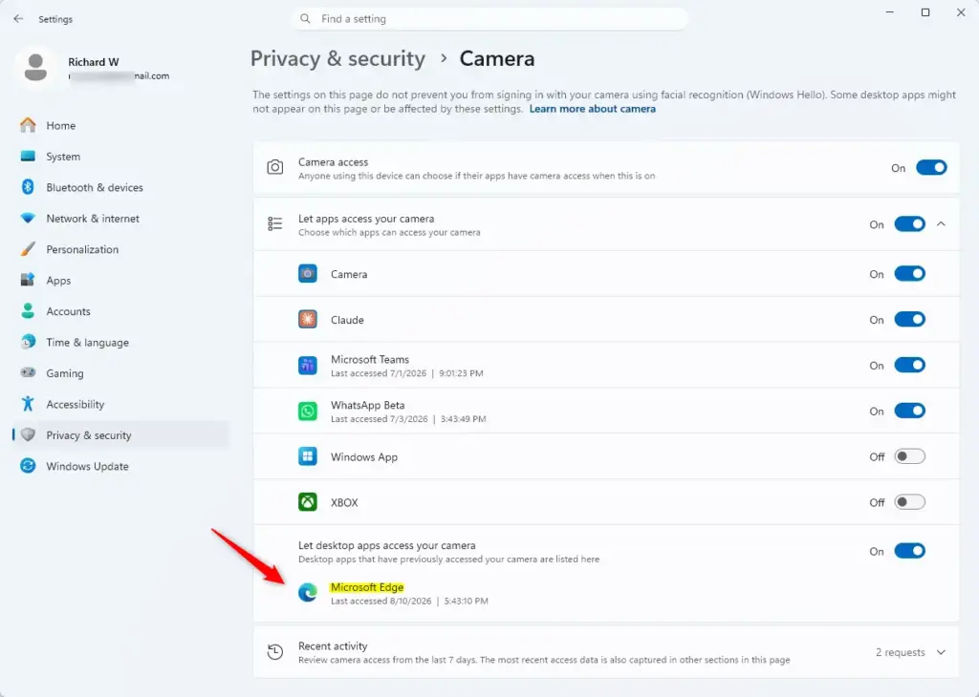Click the Microsoft Teams app icon
Viewport: 979px width, 697px height.
point(307,366)
